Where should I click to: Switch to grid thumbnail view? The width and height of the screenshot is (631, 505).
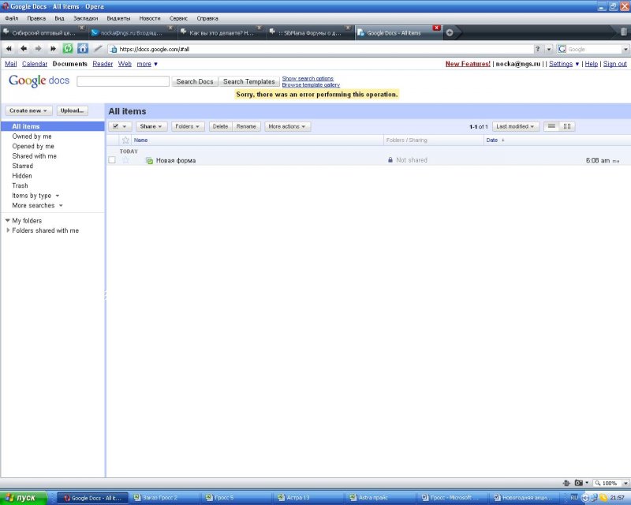point(567,126)
